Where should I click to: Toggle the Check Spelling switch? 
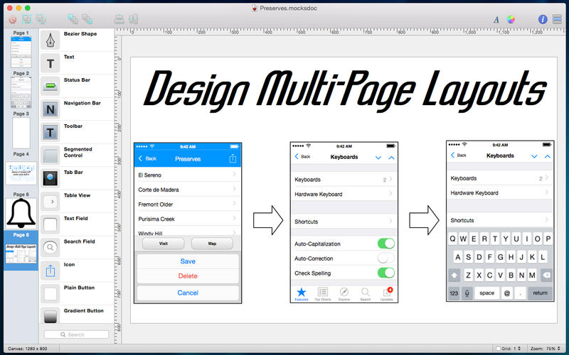[x=385, y=273]
